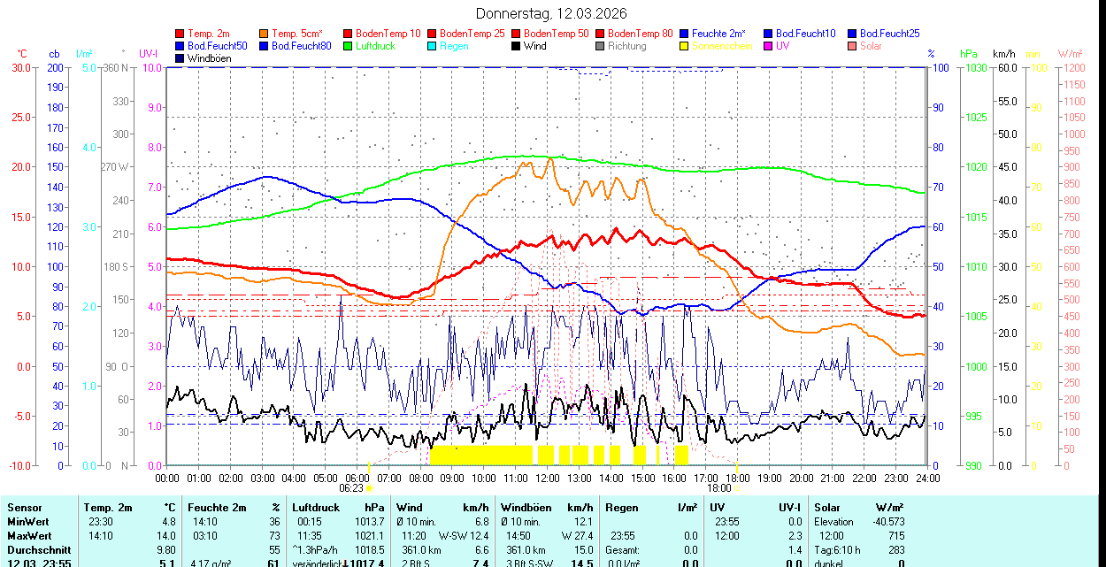This screenshot has width=1106, height=567.
Task: Select the Bod.Feucht10 legend label
Action: point(806,34)
